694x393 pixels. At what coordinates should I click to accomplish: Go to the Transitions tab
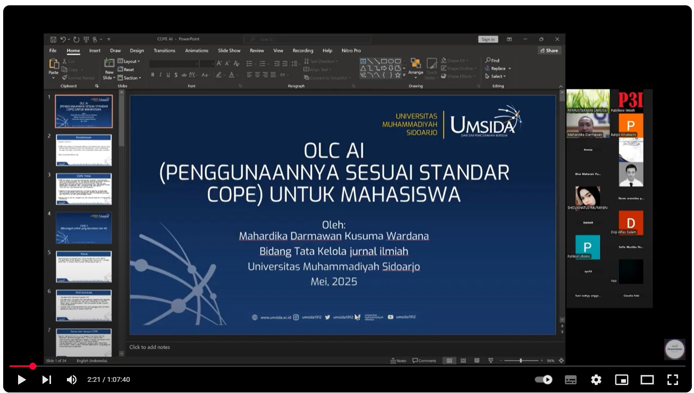(164, 50)
